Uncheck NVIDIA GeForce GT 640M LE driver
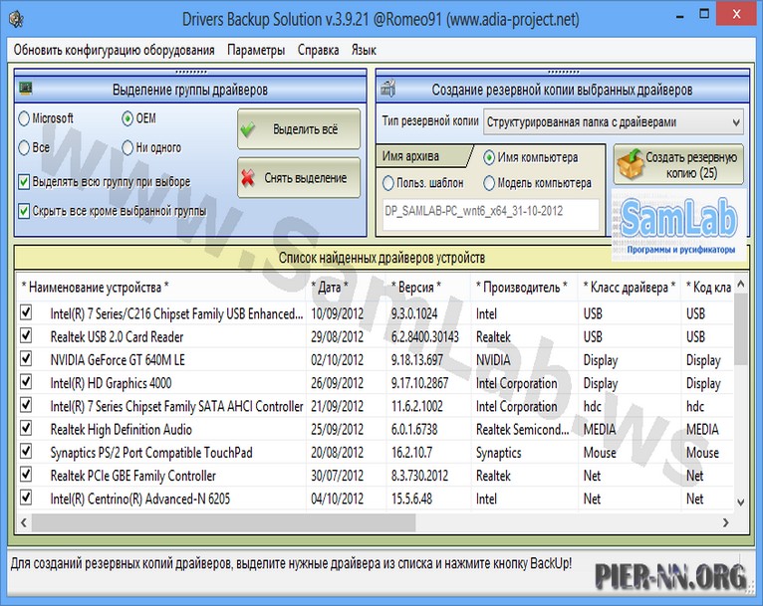 [x=26, y=358]
